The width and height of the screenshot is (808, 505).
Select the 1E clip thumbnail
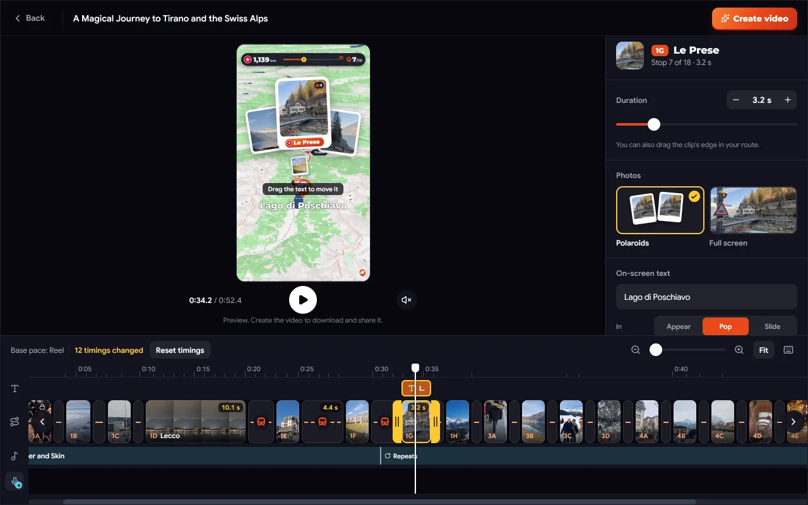pos(288,421)
